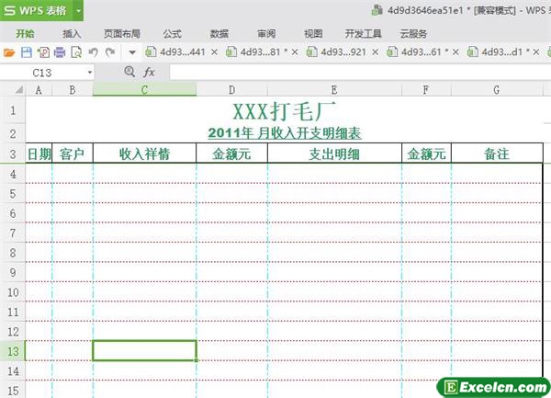This screenshot has height=398, width=551.
Task: Open the 开发工具 ribbon tab
Action: point(363,34)
